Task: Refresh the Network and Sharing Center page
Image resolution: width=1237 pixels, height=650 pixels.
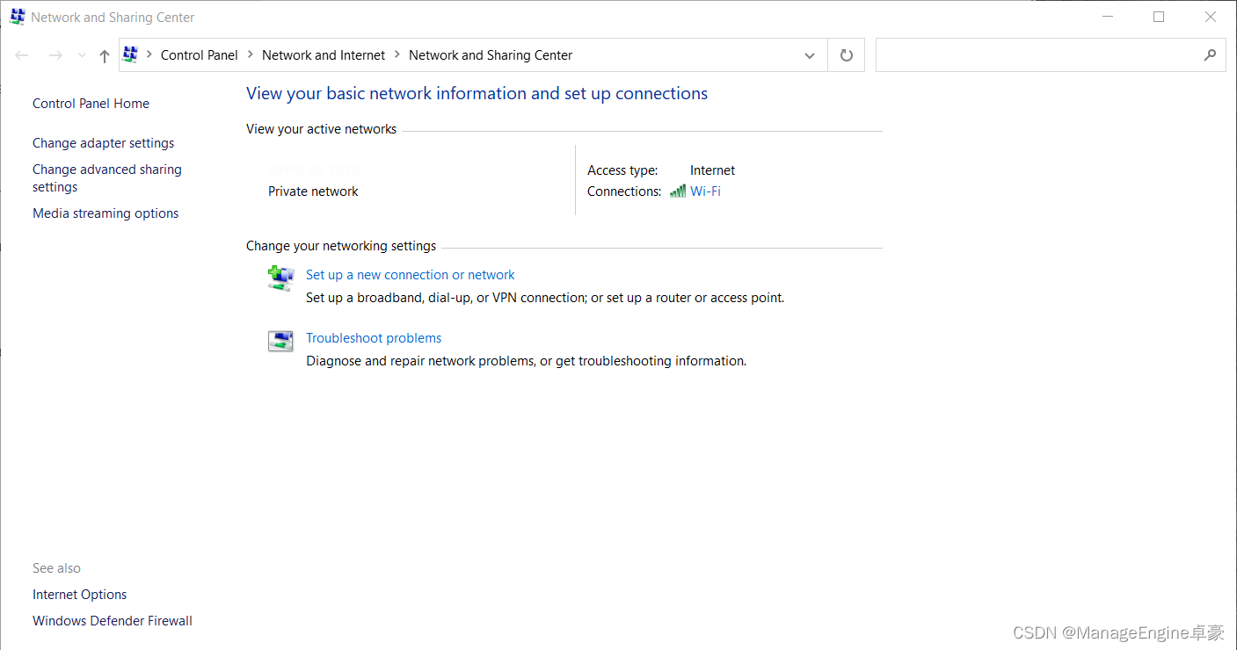Action: tap(847, 55)
